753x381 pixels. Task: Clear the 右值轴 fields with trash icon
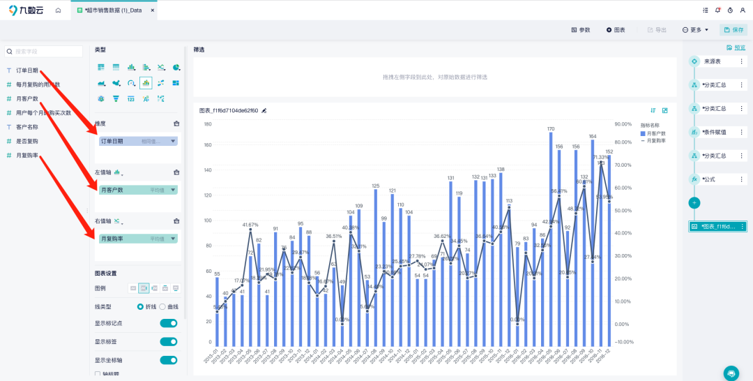tap(176, 221)
